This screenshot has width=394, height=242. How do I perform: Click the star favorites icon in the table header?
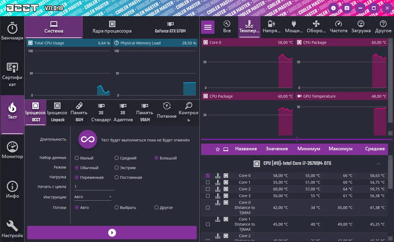pyautogui.click(x=218, y=149)
